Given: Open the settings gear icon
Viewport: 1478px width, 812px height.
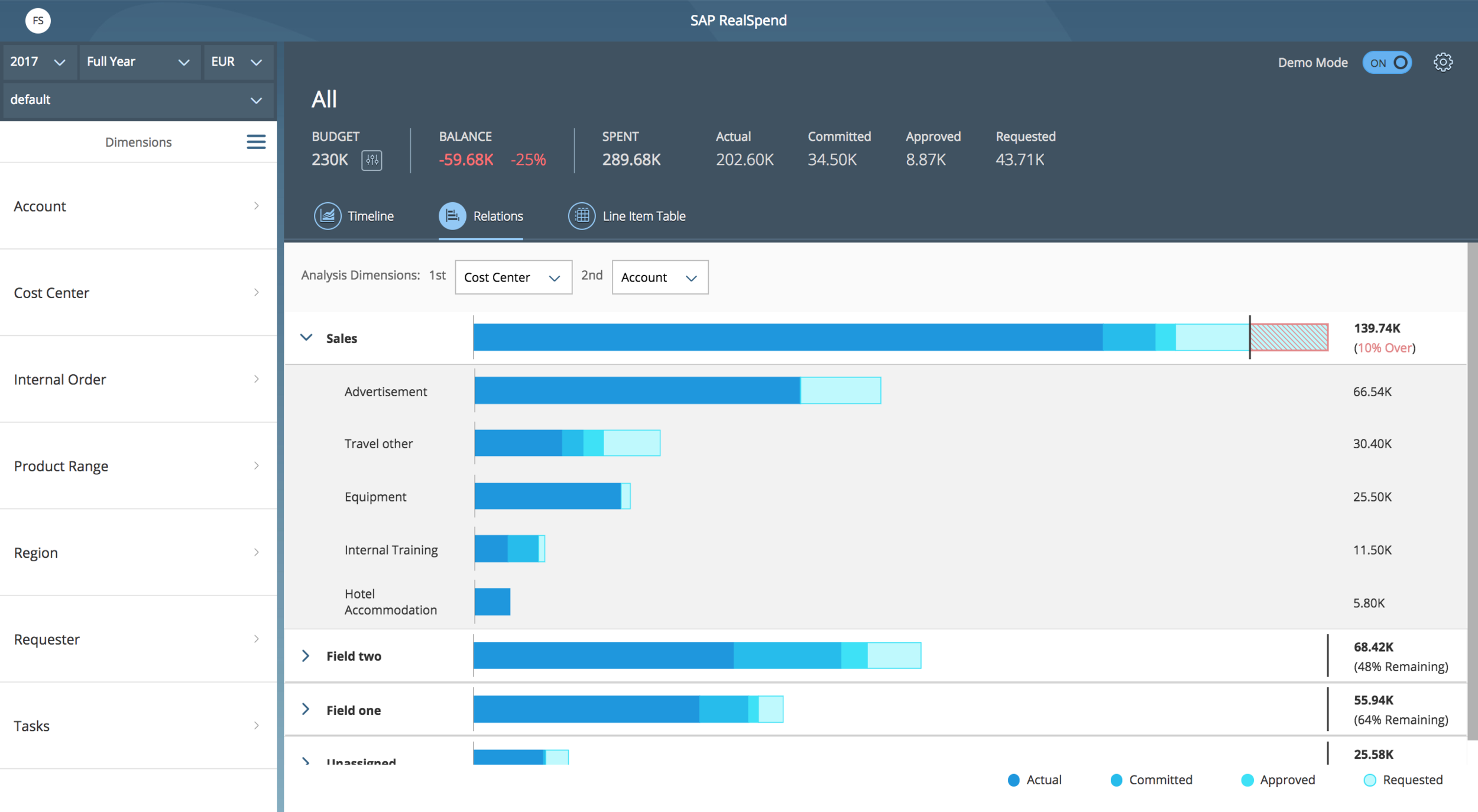Looking at the screenshot, I should pyautogui.click(x=1443, y=62).
